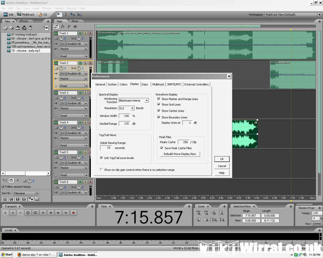Toggle Follow session tempo checkbox

pyautogui.click(x=3, y=186)
